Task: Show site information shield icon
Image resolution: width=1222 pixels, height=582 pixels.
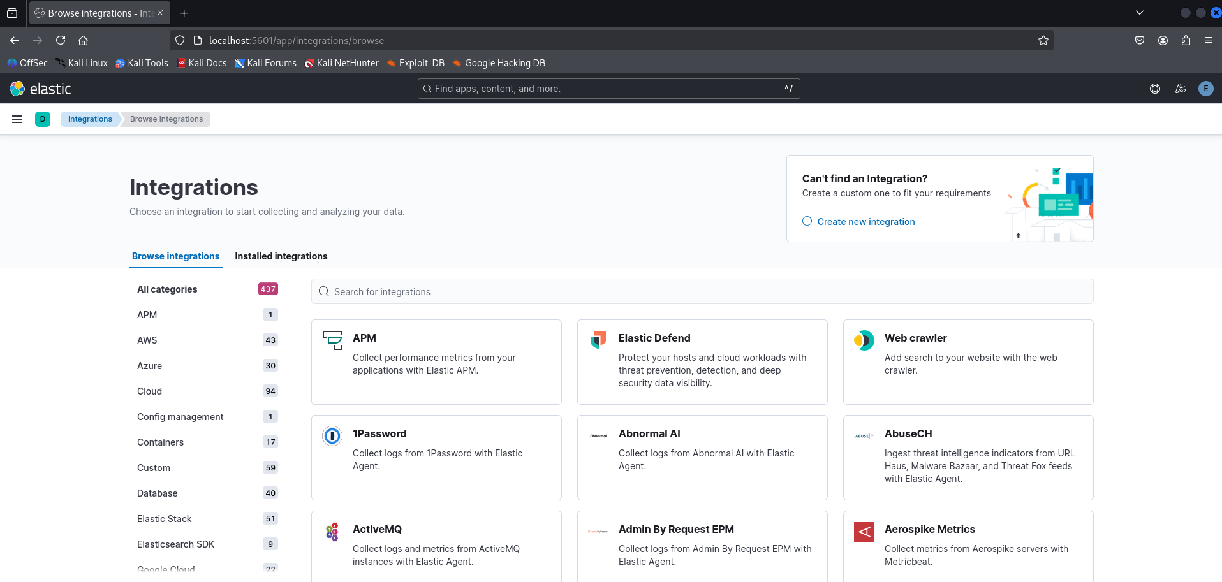Action: pyautogui.click(x=180, y=40)
